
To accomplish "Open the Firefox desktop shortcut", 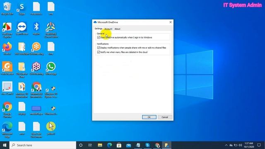I will pyautogui.click(x=7, y=48).
